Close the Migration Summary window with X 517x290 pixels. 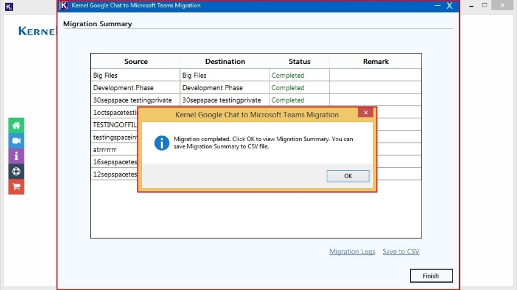click(449, 5)
